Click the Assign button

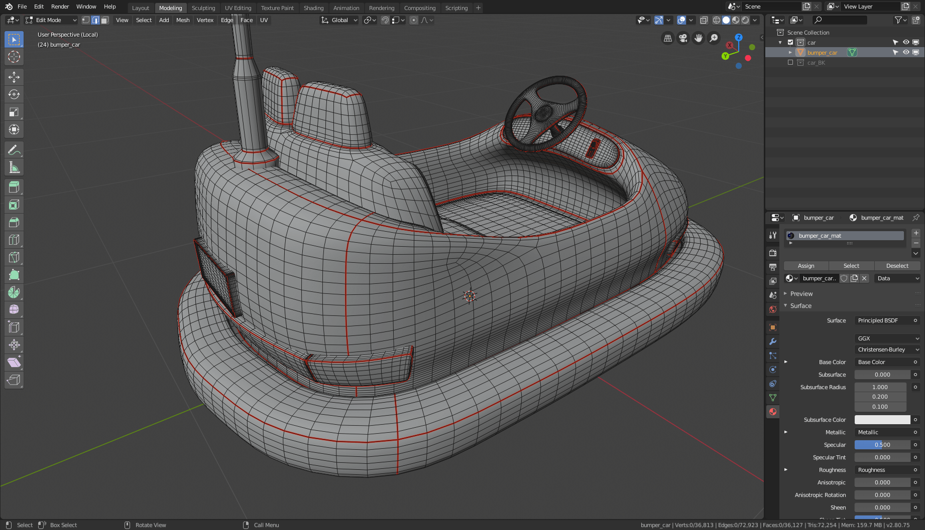tap(806, 266)
